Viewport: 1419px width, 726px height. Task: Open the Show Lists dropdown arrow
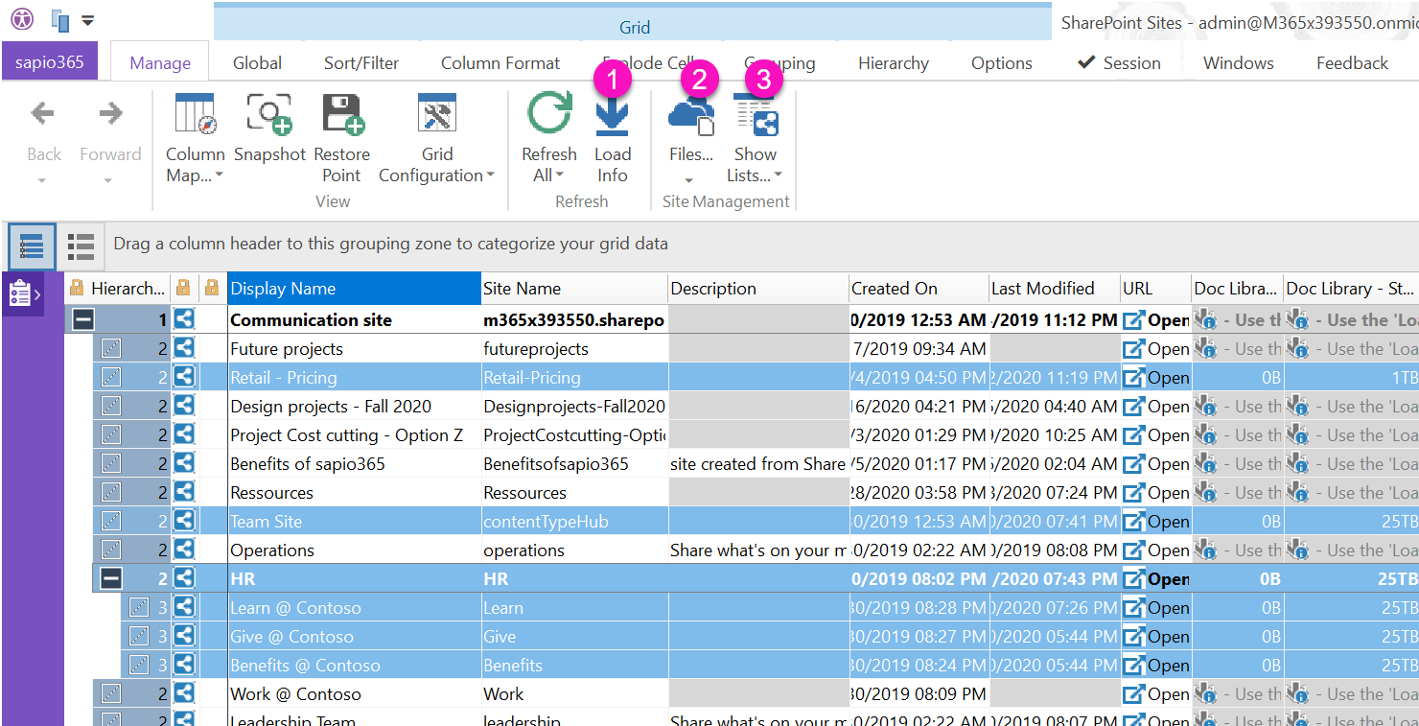pos(778,176)
